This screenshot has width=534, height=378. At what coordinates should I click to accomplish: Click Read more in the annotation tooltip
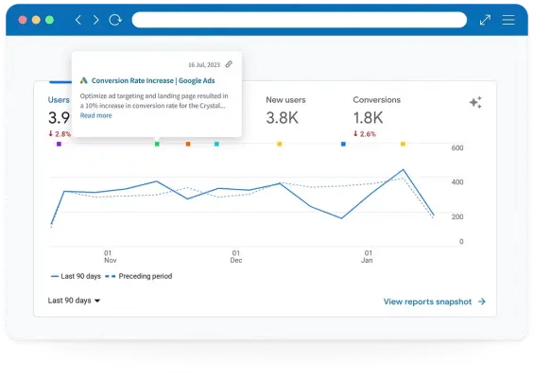pos(95,115)
